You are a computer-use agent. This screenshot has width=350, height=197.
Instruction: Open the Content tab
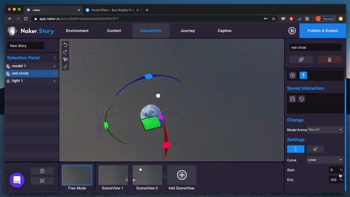[x=114, y=31]
